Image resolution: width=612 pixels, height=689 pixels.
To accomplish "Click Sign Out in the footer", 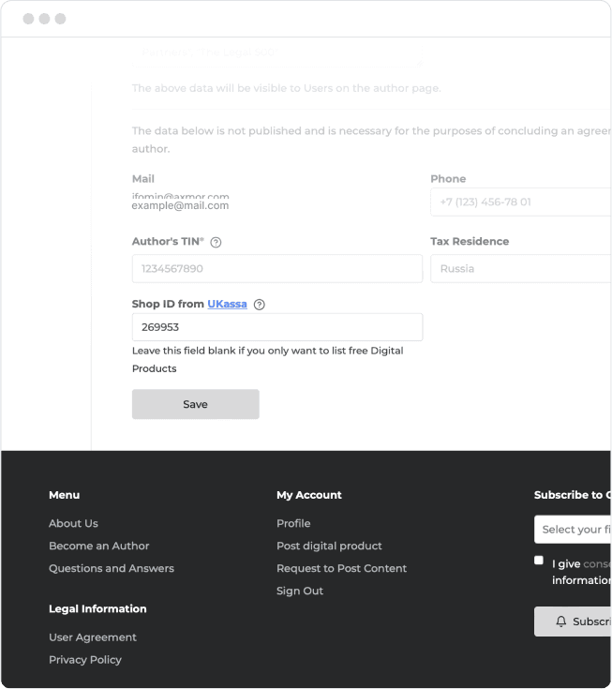I will pos(300,591).
